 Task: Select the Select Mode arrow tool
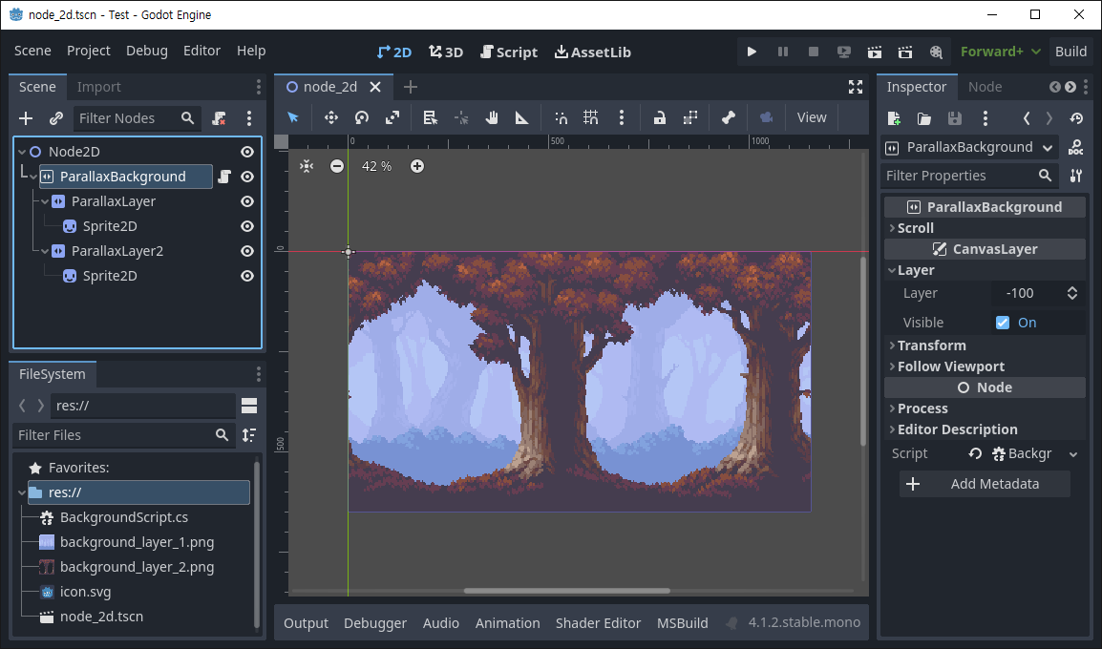tap(293, 117)
